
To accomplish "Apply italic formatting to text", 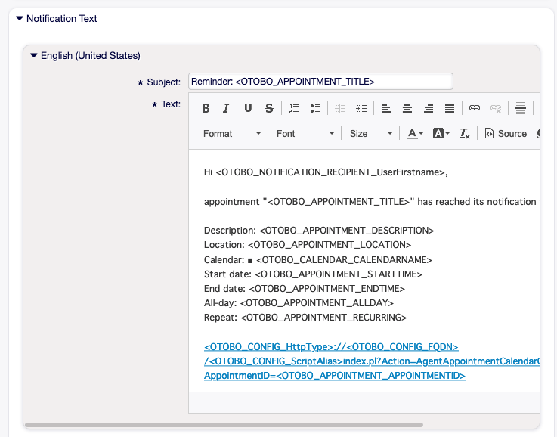I will (226, 109).
